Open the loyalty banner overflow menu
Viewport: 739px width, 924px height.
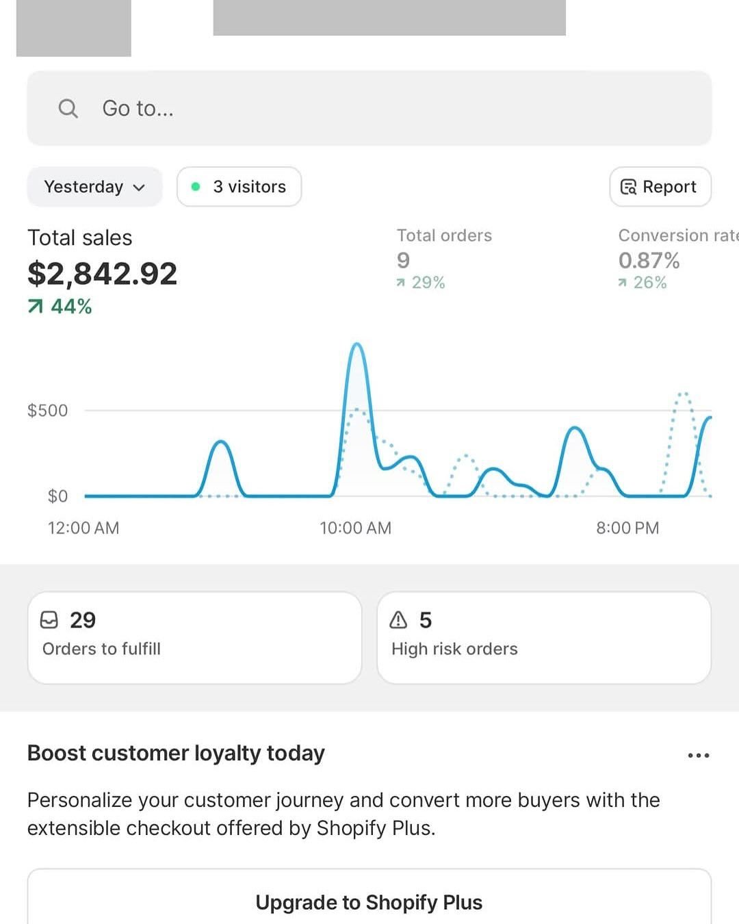pos(698,754)
